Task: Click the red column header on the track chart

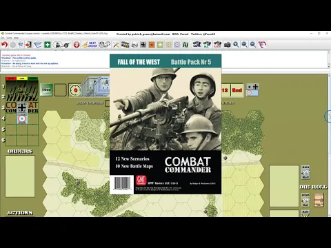Action: click(x=11, y=79)
